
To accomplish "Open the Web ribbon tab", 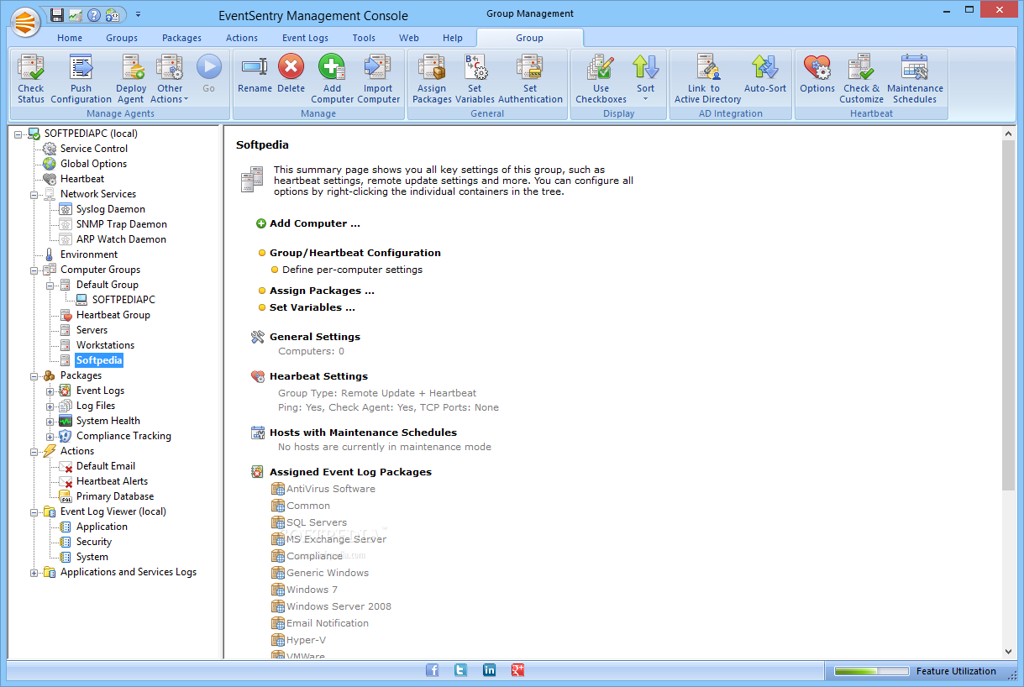I will 409,38.
